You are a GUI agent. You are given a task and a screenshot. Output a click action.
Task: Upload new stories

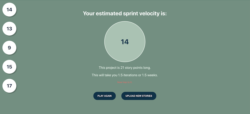pos(139,96)
